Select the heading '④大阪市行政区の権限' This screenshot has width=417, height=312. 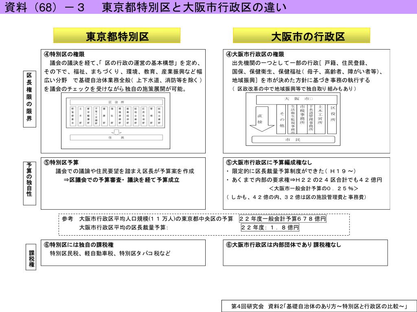[255, 54]
